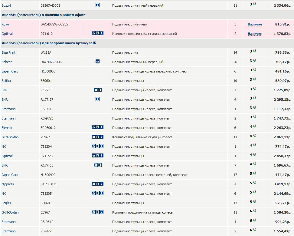Open info icon for Optimal 971 612
Image resolution: width=294 pixels, height=236 pixels.
click(x=101, y=33)
